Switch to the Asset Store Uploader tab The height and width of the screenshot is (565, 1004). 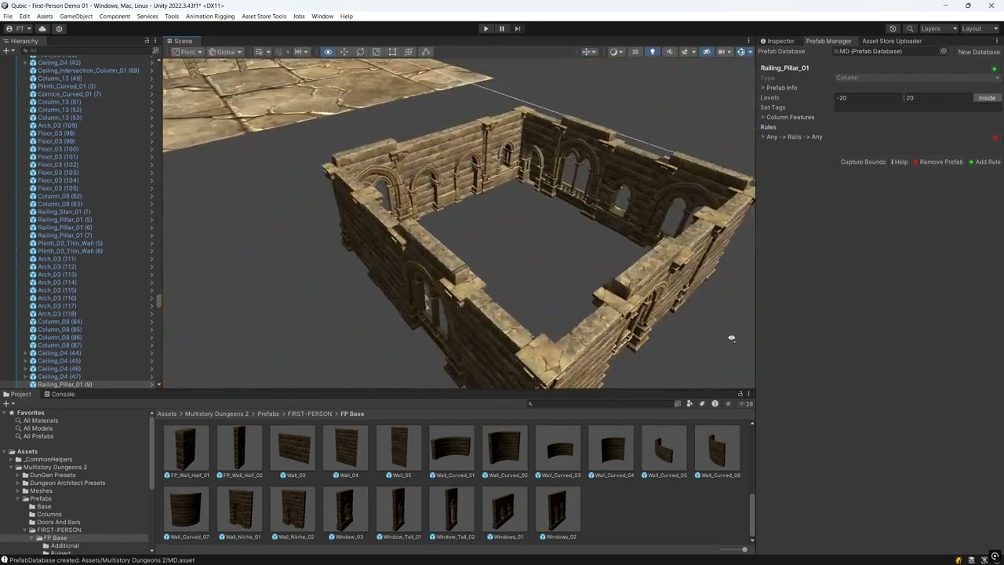coord(892,41)
